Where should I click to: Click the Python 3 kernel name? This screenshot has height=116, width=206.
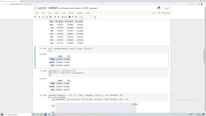pyautogui.click(x=165, y=13)
